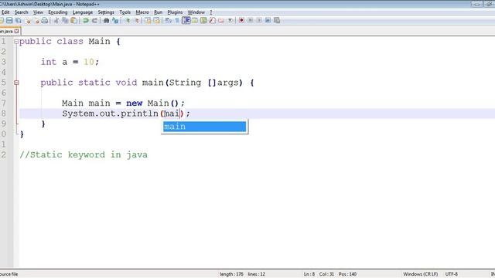Open the Encoding menu
495x278 pixels.
coord(58,12)
